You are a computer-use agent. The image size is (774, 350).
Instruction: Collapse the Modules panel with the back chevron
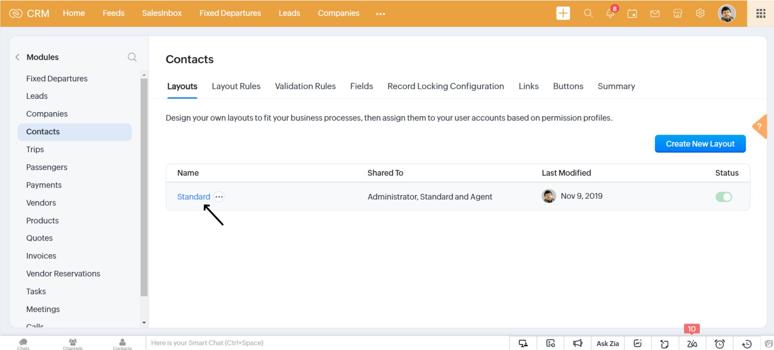tap(17, 57)
